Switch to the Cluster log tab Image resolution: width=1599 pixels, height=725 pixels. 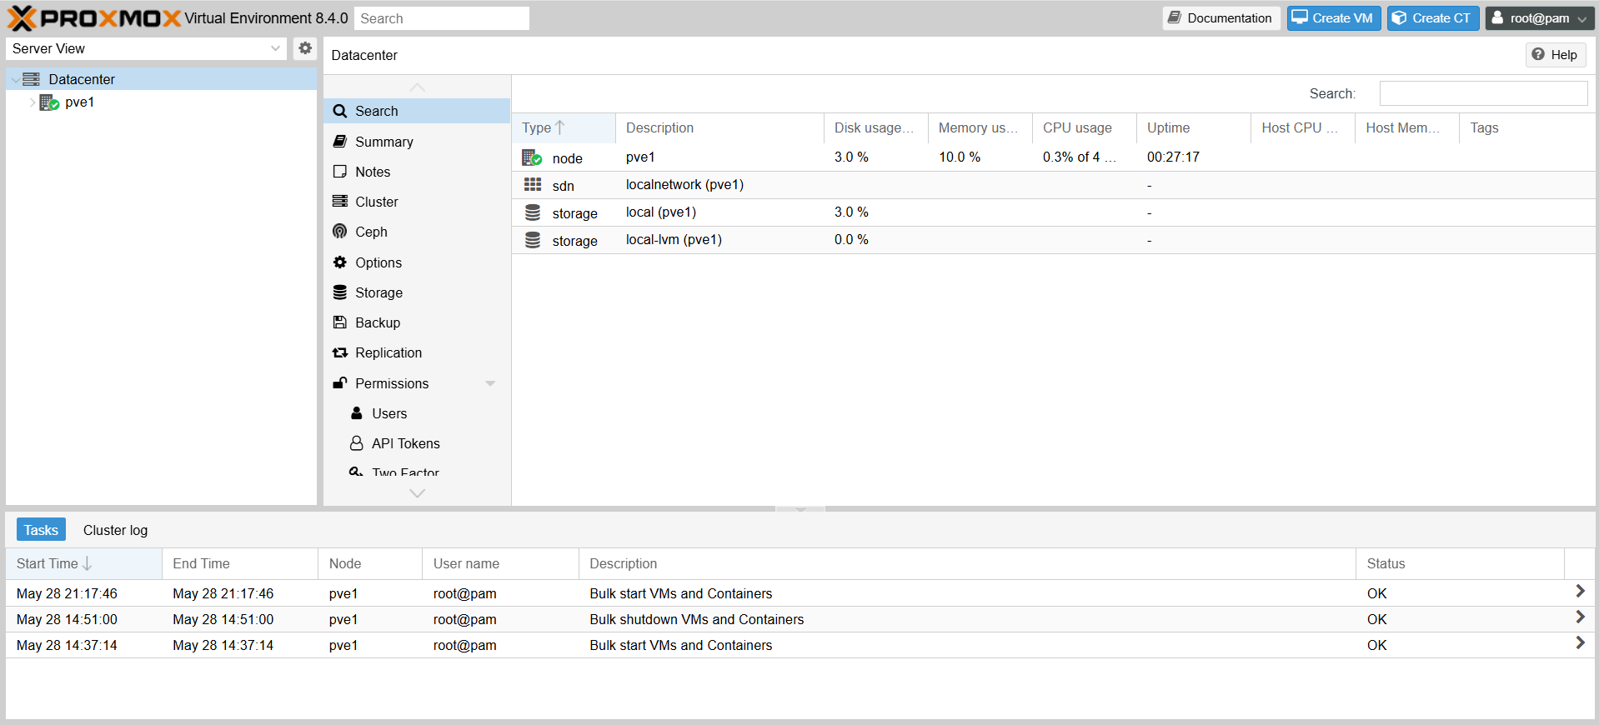pos(115,530)
